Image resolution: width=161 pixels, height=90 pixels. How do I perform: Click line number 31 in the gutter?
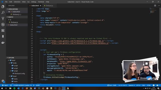pyautogui.click(x=32, y=77)
